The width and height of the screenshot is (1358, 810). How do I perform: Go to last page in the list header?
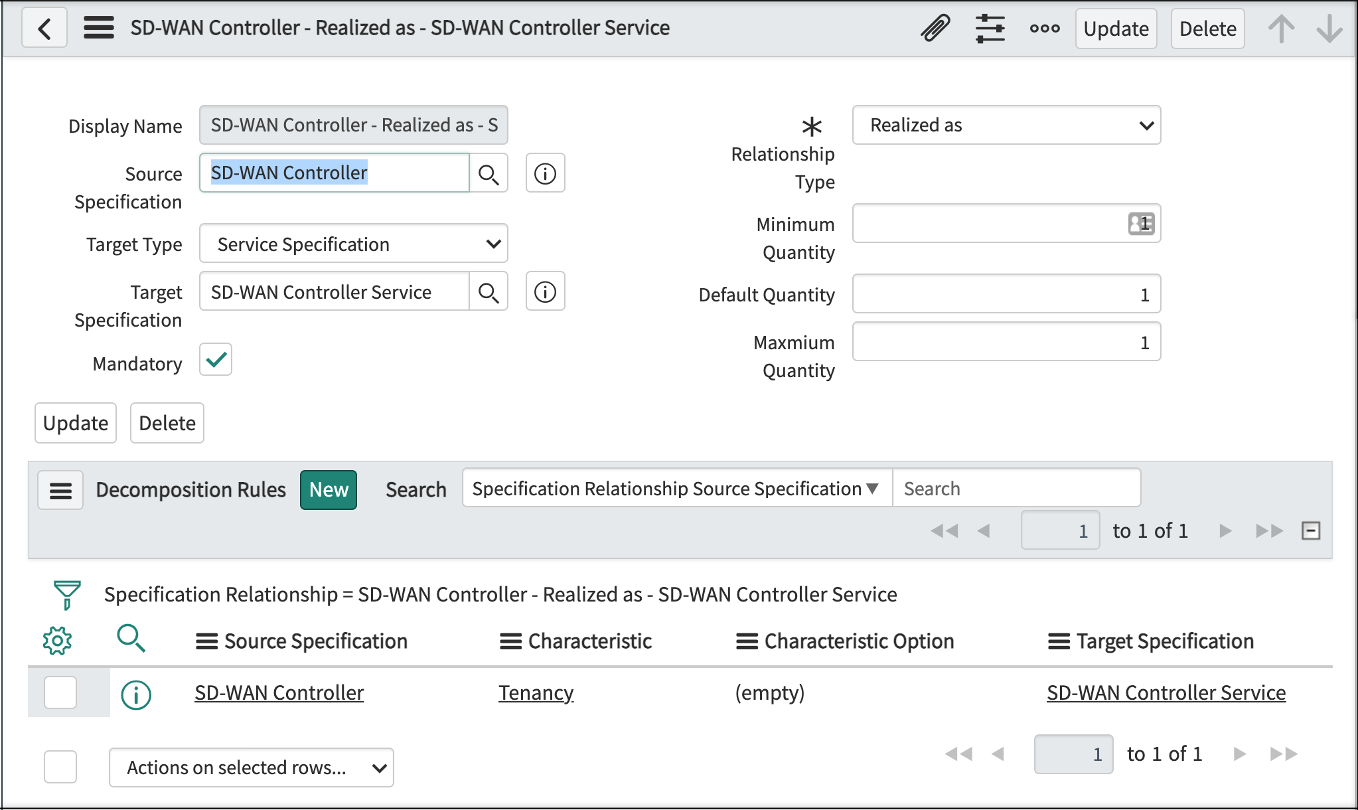1270,530
